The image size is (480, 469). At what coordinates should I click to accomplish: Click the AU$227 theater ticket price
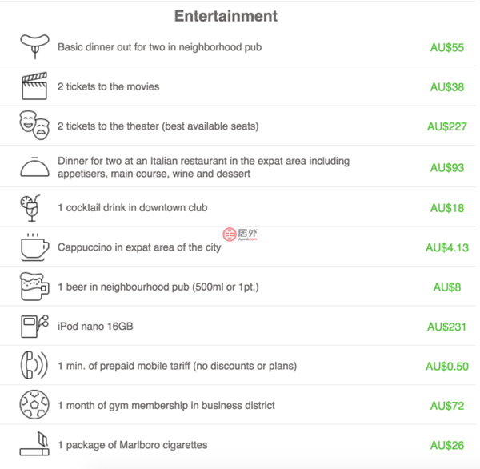[x=446, y=126]
